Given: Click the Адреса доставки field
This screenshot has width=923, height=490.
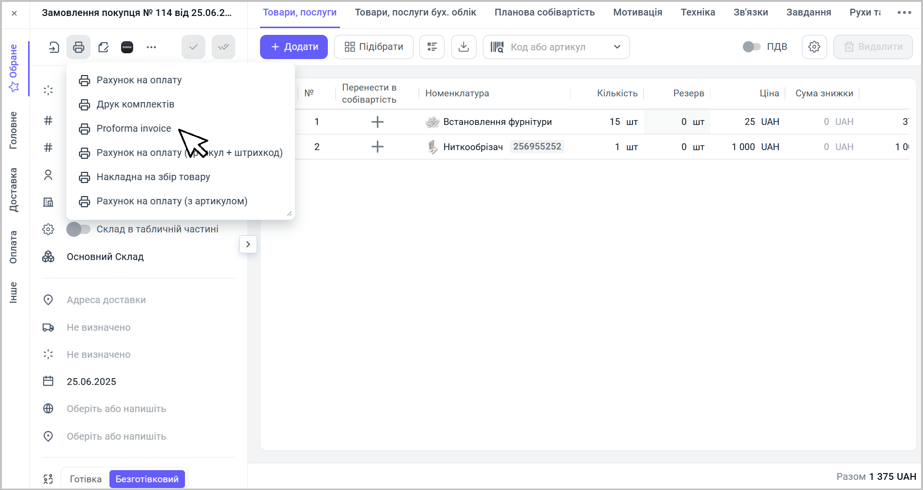Looking at the screenshot, I should coord(106,300).
